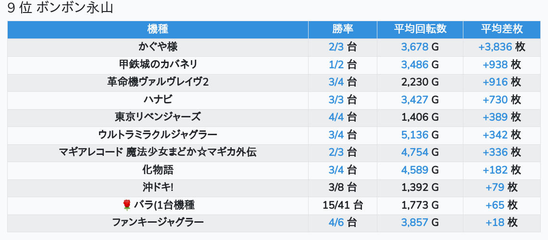Click the rose icon beside バラ(1台機種
This screenshot has width=548, height=240.
[x=127, y=205]
